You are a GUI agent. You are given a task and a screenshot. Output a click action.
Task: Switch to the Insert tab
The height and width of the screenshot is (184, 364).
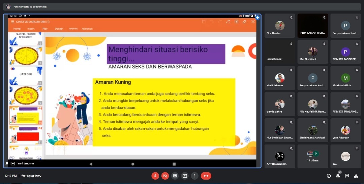coord(31,29)
